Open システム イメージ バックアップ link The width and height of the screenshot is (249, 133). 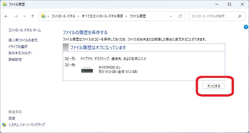click(x=27, y=125)
